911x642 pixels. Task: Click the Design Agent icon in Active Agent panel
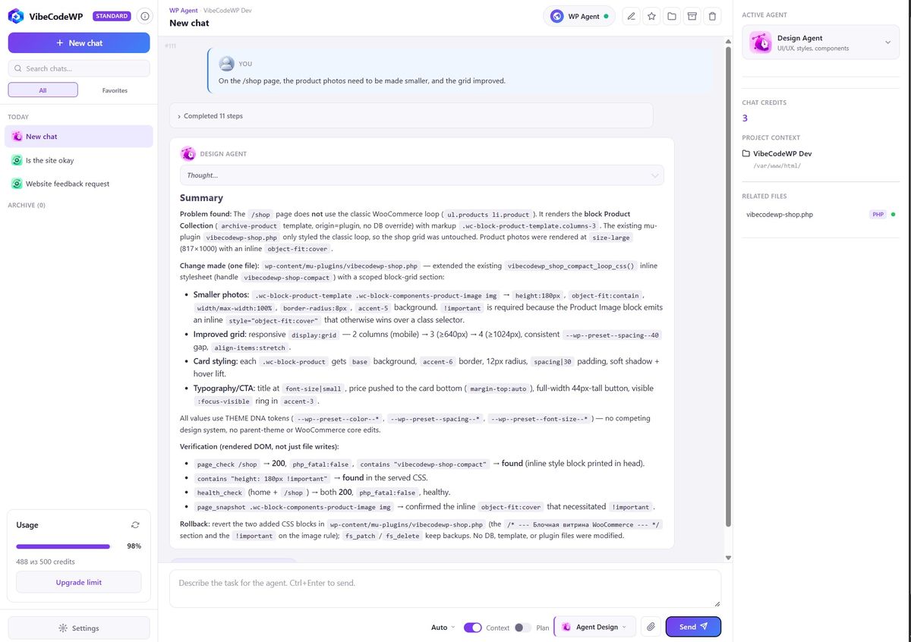[761, 42]
